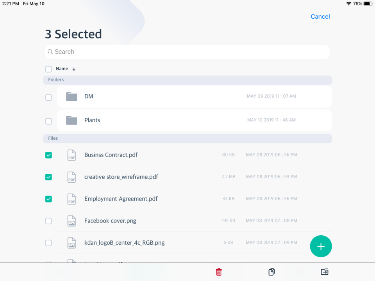Click PDF icon of creative store_wireframe.pdf
This screenshot has width=375, height=281.
click(x=71, y=177)
